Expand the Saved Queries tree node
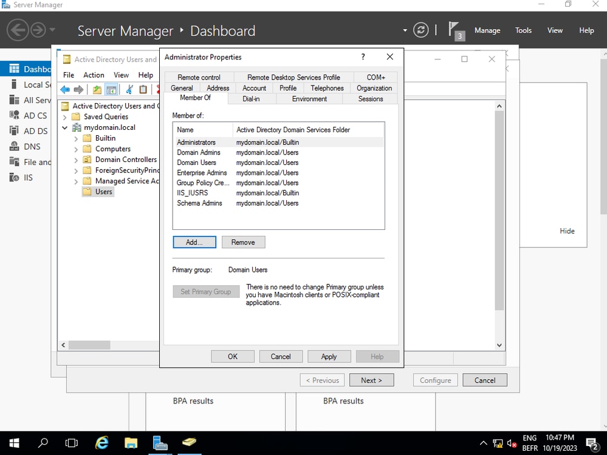This screenshot has width=607, height=455. tap(65, 116)
